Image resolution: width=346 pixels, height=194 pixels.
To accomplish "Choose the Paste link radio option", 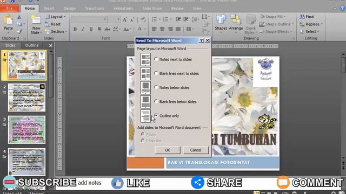I will 143,141.
